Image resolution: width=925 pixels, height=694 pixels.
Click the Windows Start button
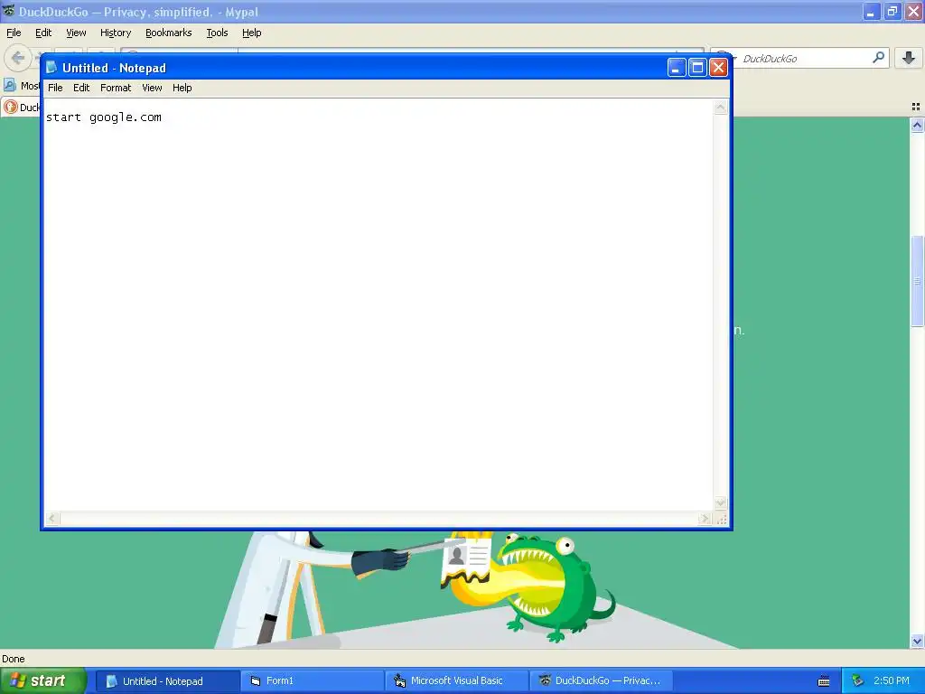coord(43,681)
